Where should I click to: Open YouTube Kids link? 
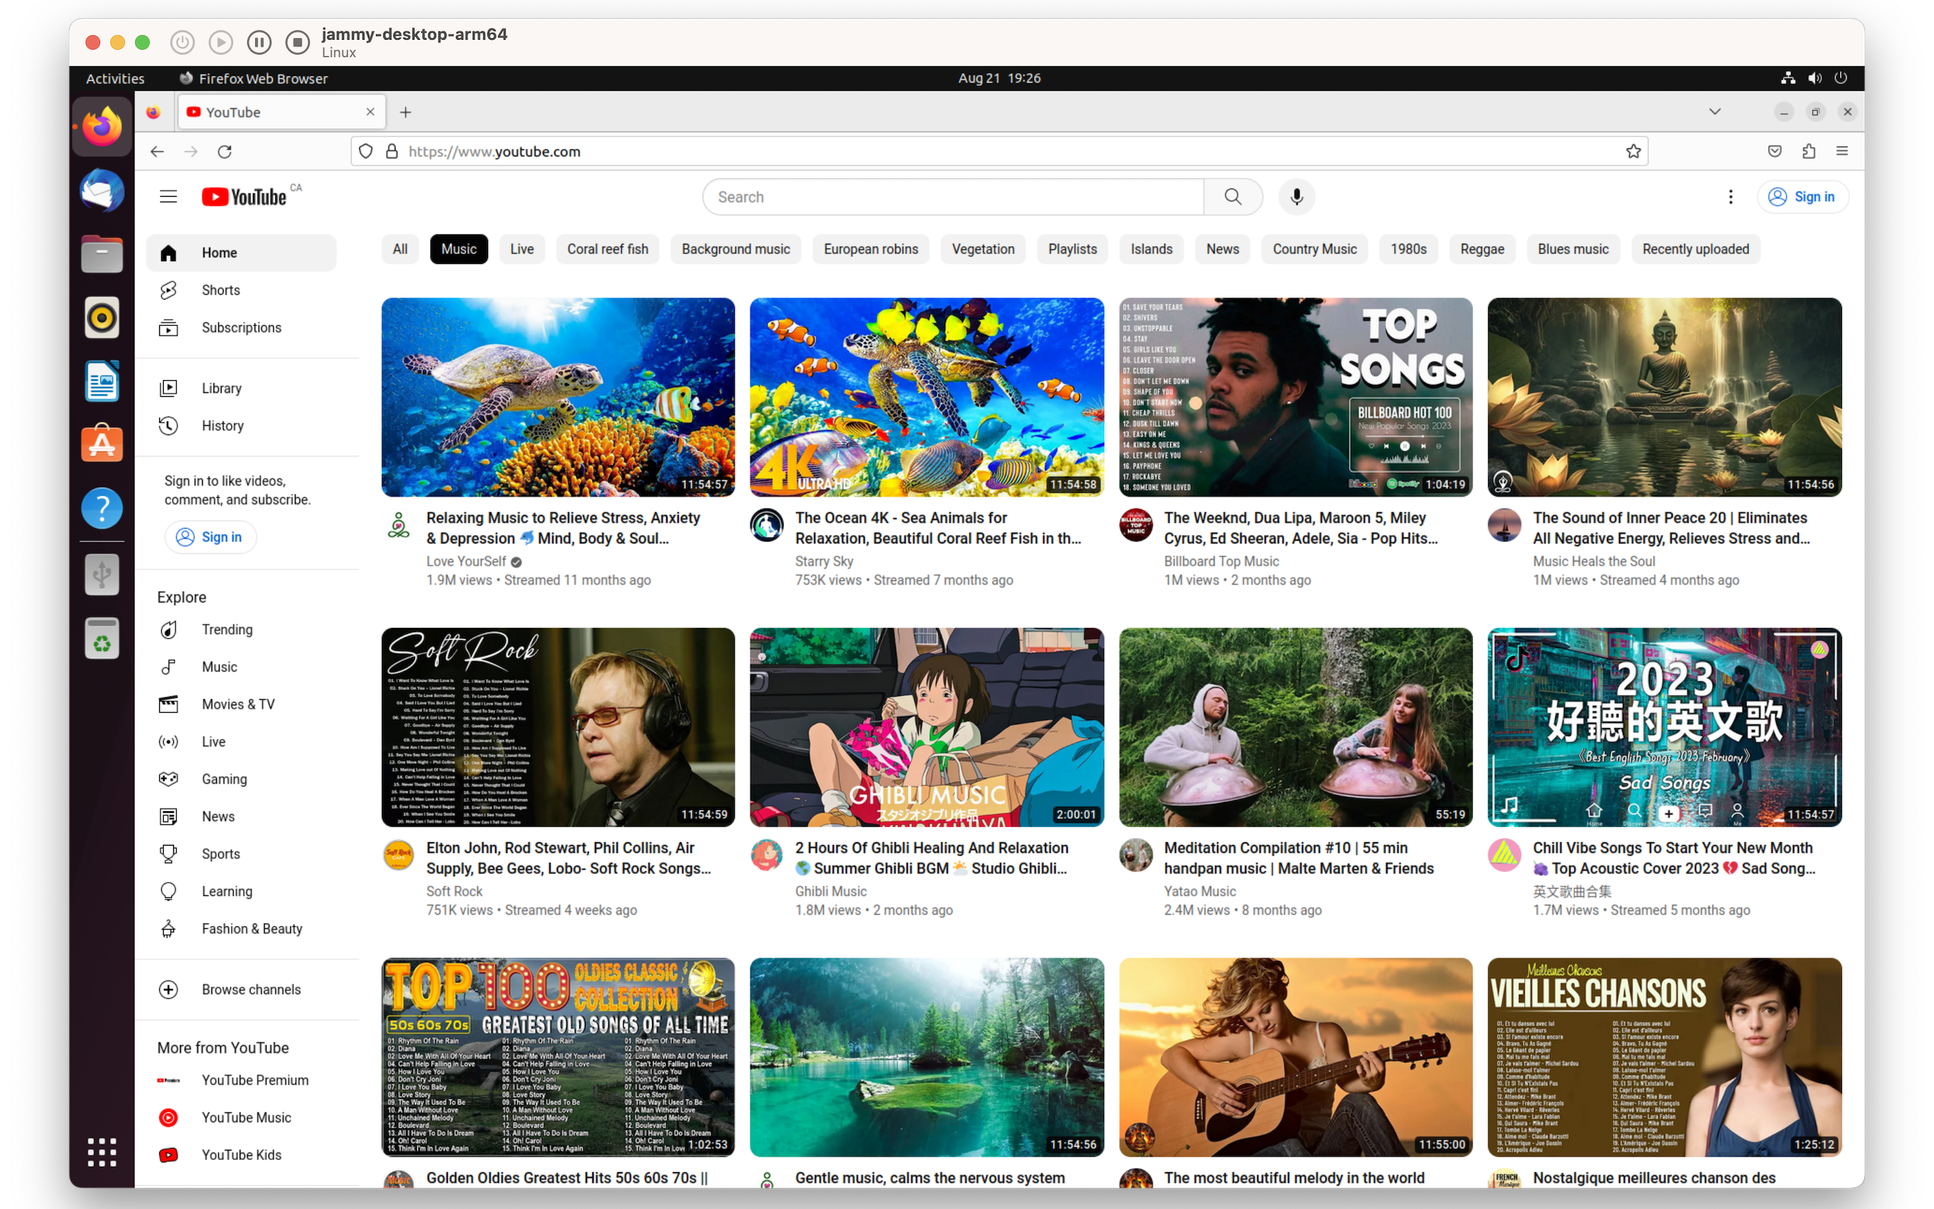click(240, 1155)
